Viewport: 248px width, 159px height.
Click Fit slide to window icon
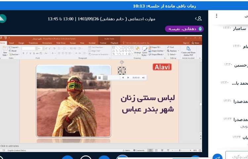pos(200,150)
